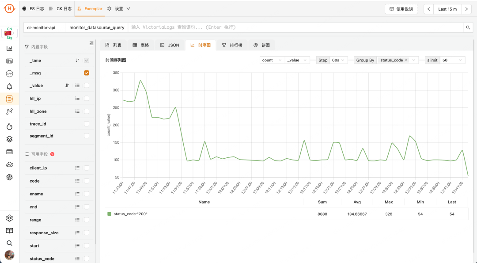Image resolution: width=477 pixels, height=263 pixels.
Task: Open the book documentation icon in sidebar
Action: pos(9,231)
